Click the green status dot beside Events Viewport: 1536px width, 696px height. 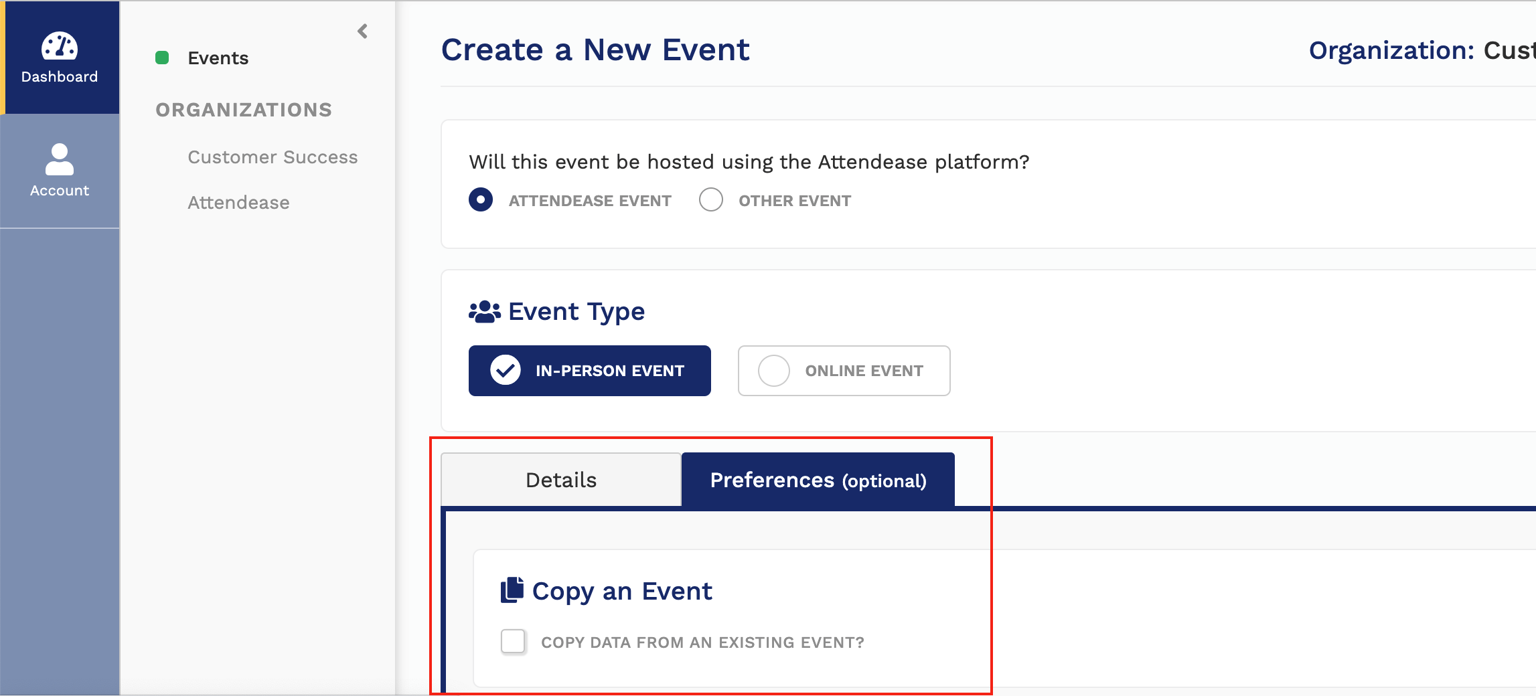click(161, 58)
